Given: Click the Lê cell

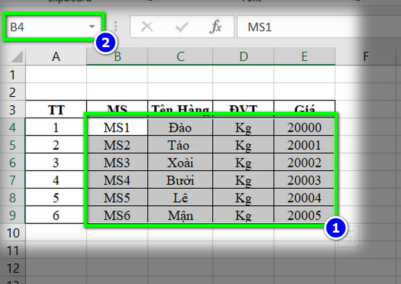Looking at the screenshot, I should (x=180, y=198).
